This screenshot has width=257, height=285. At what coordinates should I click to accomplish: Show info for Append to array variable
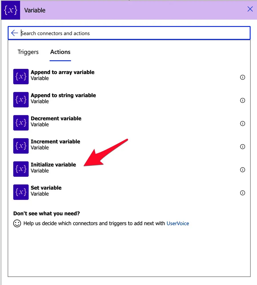point(242,77)
